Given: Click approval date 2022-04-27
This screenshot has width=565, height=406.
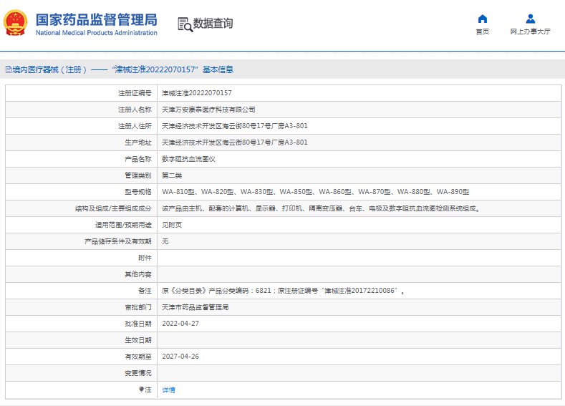Looking at the screenshot, I should click(x=180, y=324).
